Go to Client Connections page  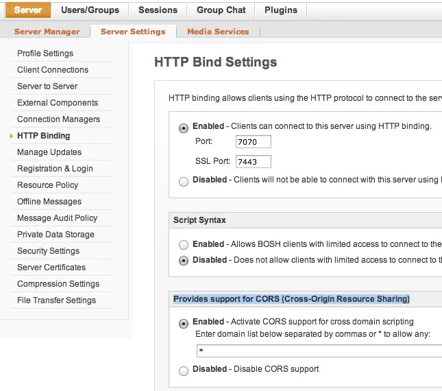click(x=53, y=70)
